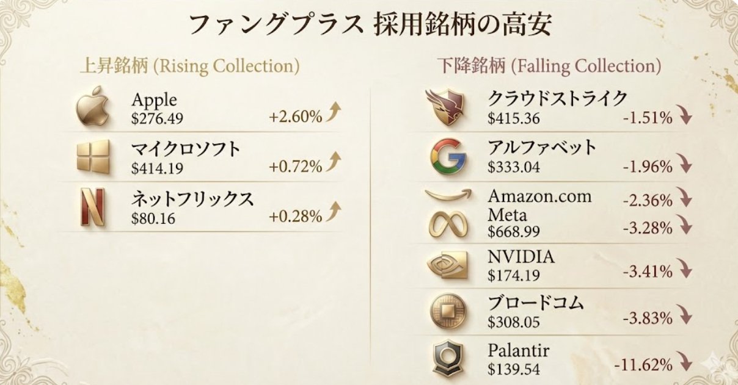Click the title ファングプラス 採用銘柄の高安
Image resolution: width=738 pixels, height=385 pixels.
pyautogui.click(x=370, y=25)
